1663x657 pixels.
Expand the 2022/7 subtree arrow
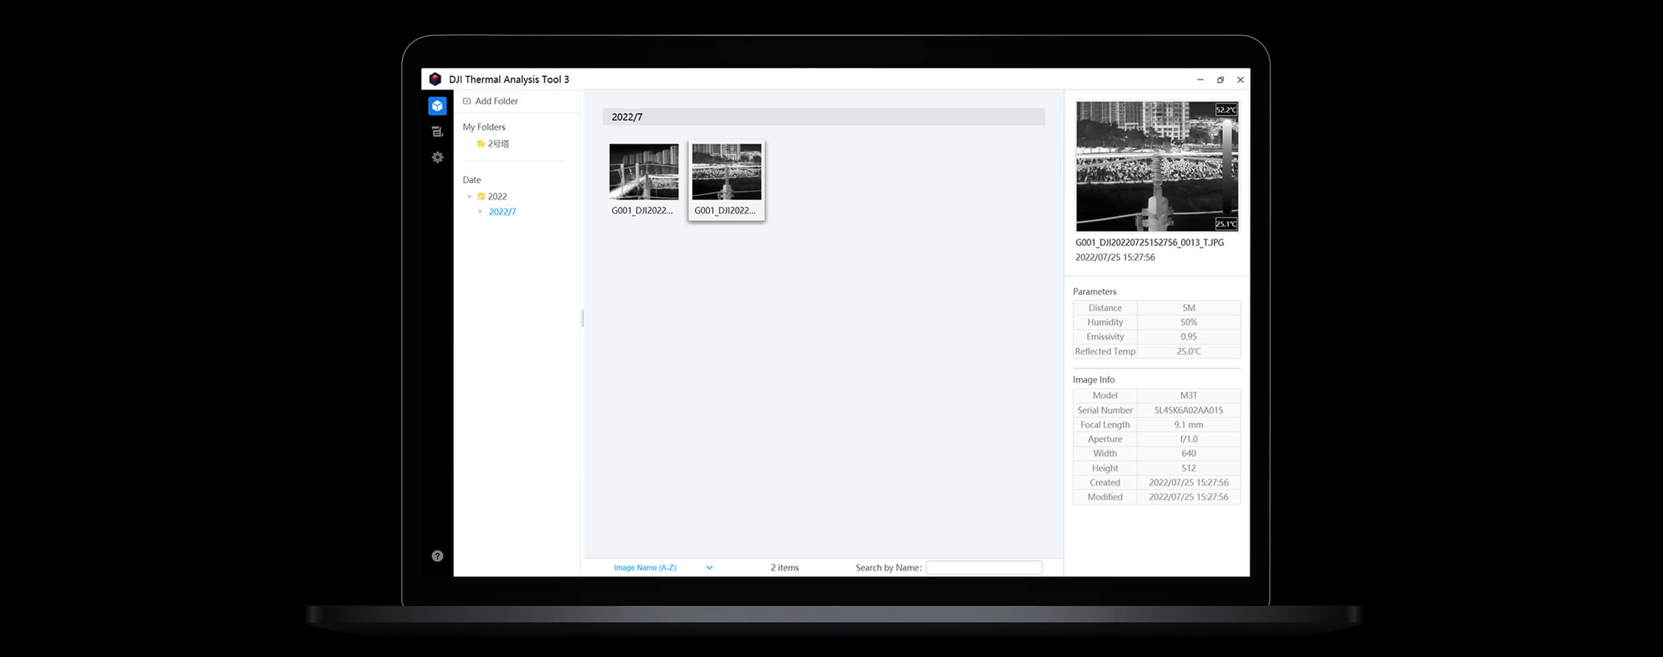pos(480,211)
